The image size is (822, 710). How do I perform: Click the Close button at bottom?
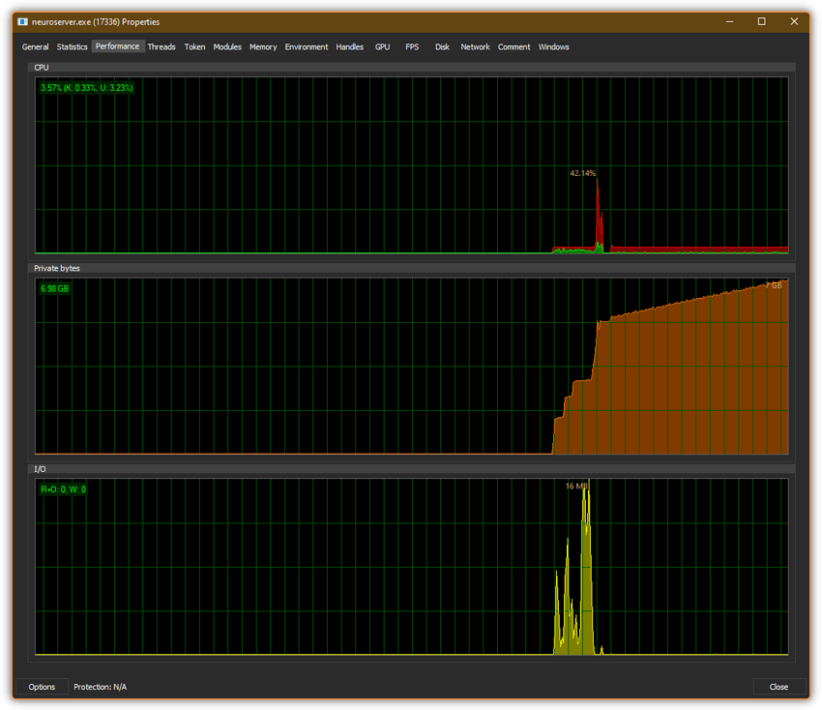tap(778, 687)
